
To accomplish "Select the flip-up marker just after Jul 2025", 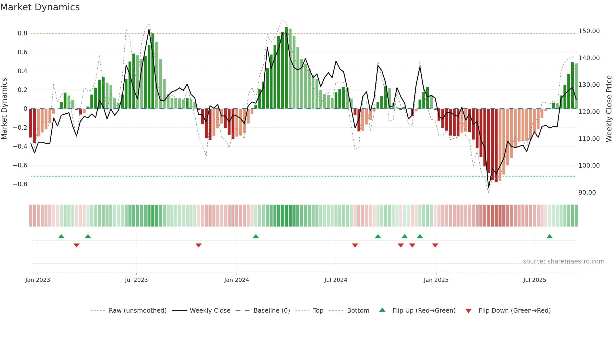I will 550,236.
